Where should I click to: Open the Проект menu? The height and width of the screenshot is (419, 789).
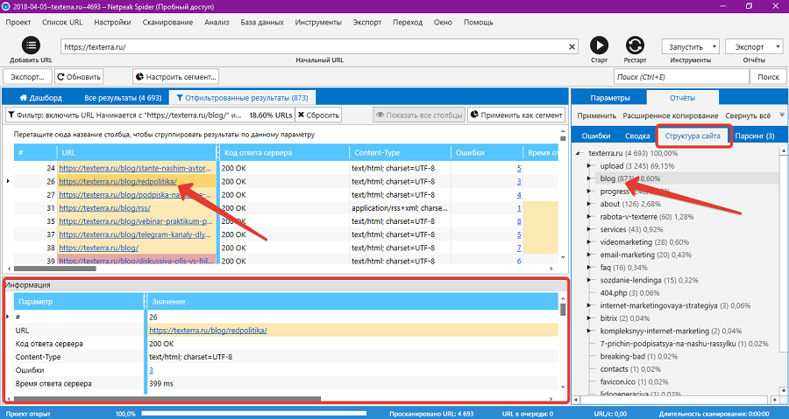(x=18, y=22)
